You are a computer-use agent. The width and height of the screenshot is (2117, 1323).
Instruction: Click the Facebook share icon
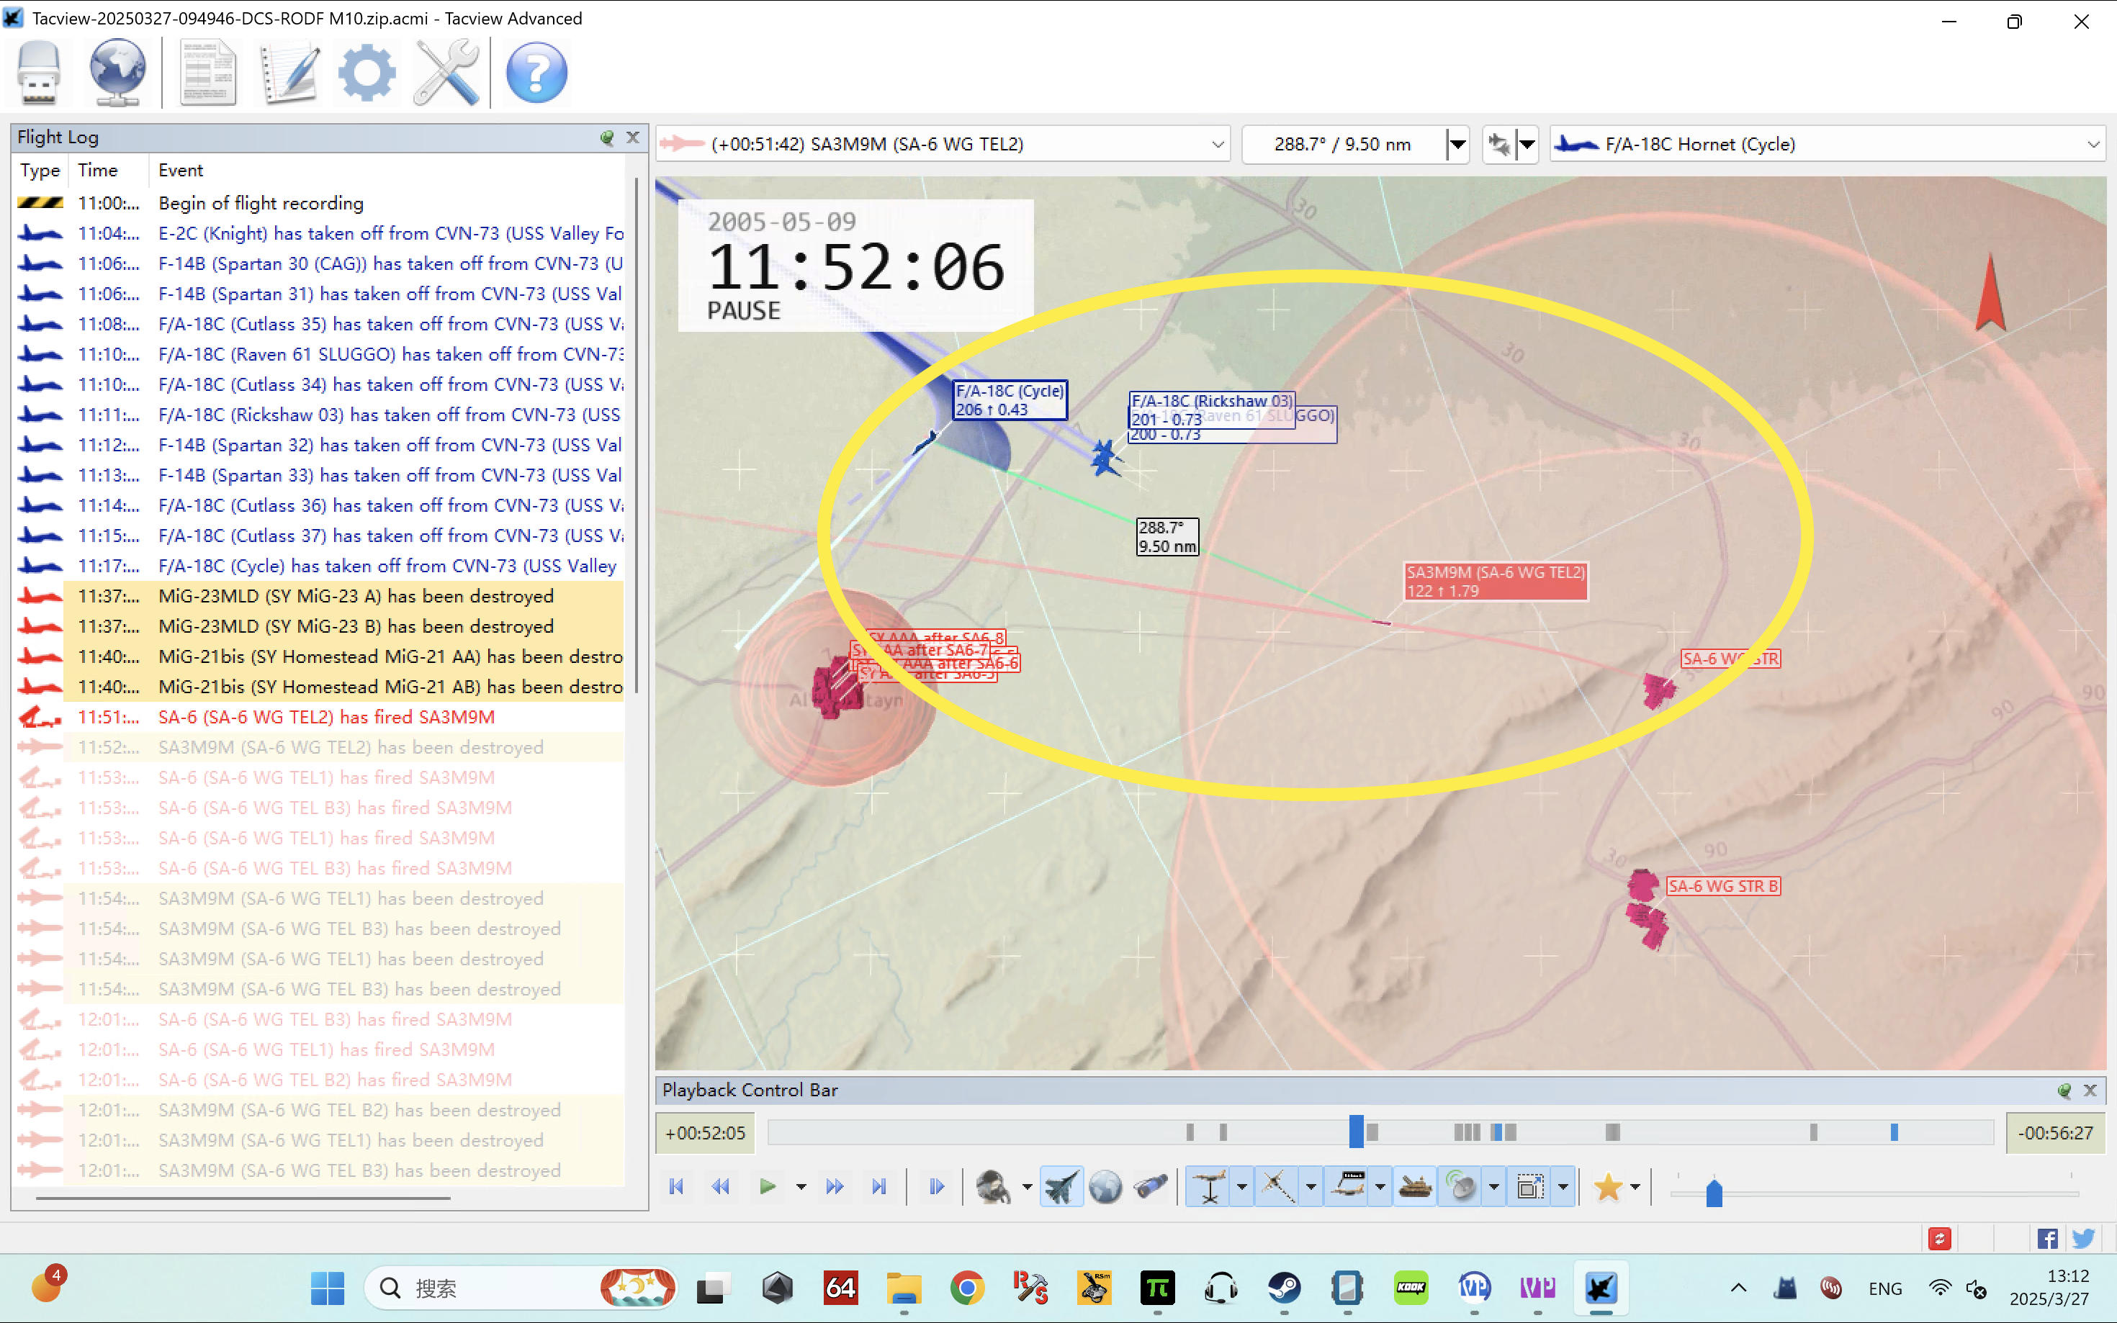coord(2047,1238)
